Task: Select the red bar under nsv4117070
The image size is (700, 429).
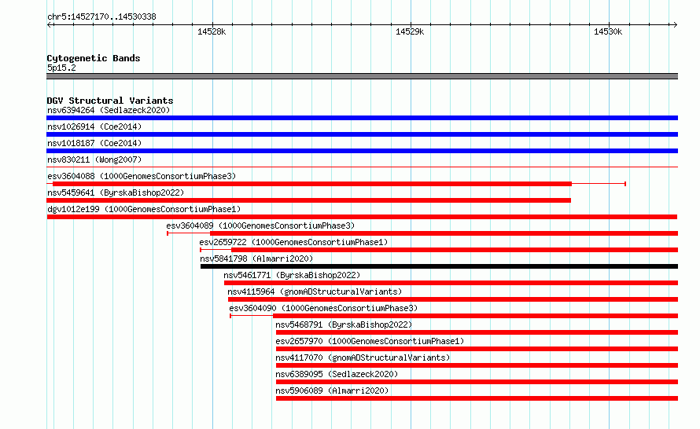Action: (x=477, y=365)
